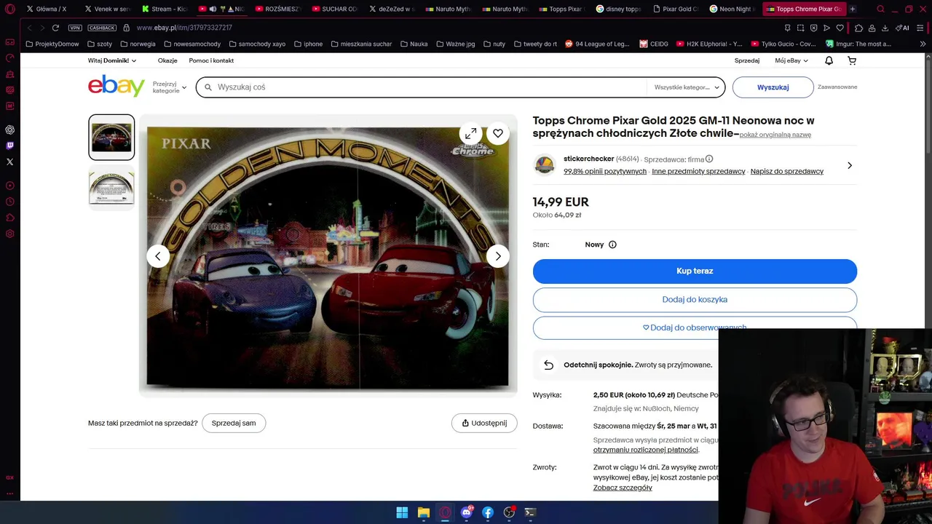Click the eBay logo
Image resolution: width=932 pixels, height=524 pixels.
click(116, 86)
